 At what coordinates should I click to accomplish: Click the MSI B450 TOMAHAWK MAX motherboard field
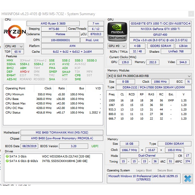(x=62, y=132)
